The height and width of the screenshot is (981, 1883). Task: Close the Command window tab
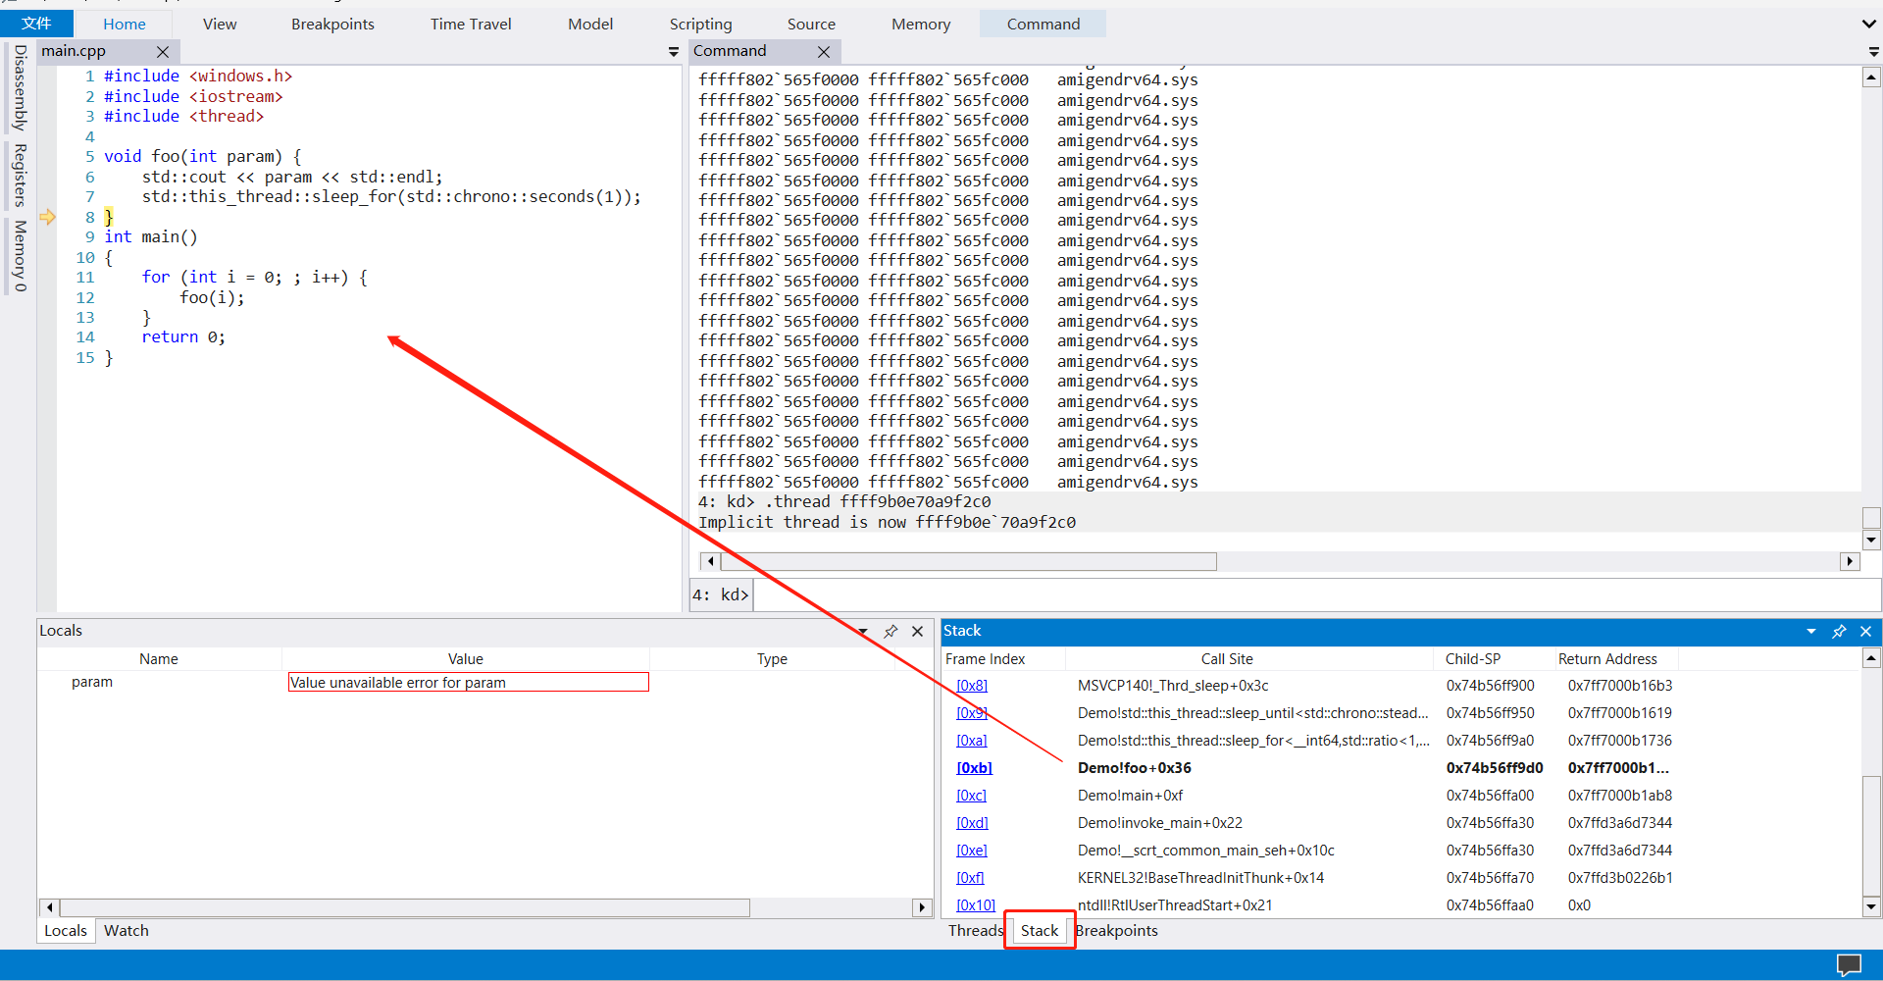pyautogui.click(x=824, y=52)
